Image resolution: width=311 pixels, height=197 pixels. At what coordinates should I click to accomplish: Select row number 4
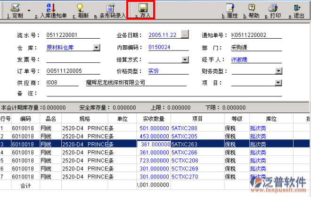[x=2, y=153]
